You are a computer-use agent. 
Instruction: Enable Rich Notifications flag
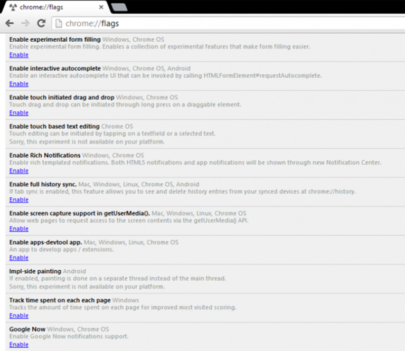(19, 170)
